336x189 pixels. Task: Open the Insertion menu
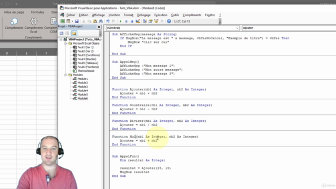click(114, 15)
